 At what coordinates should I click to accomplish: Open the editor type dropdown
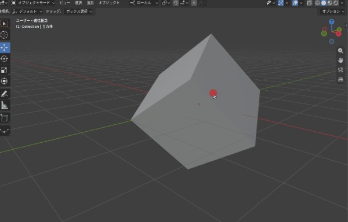coord(4,3)
